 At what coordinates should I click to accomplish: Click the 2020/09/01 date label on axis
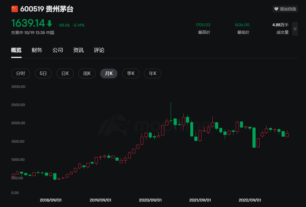tap(150, 200)
